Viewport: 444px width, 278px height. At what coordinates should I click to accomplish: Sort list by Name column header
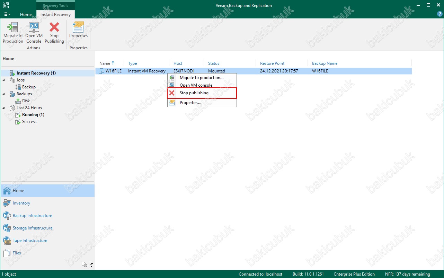[109, 63]
